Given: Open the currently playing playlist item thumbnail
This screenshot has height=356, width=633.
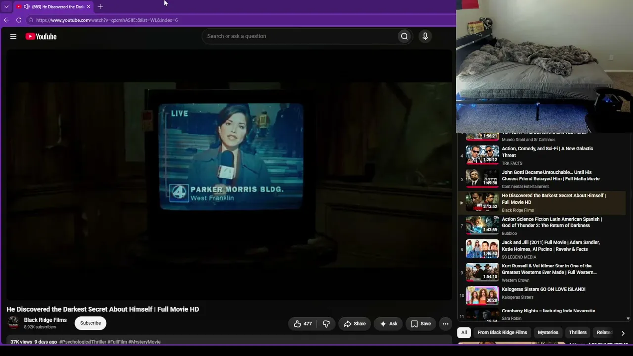Looking at the screenshot, I should [x=482, y=202].
